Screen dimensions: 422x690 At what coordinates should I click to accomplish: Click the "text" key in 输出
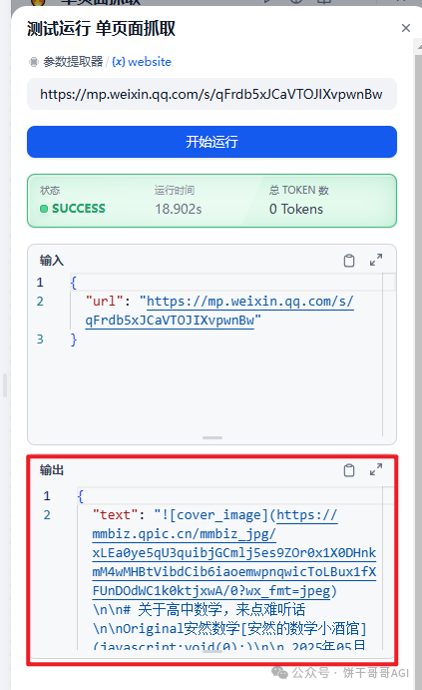click(115, 515)
